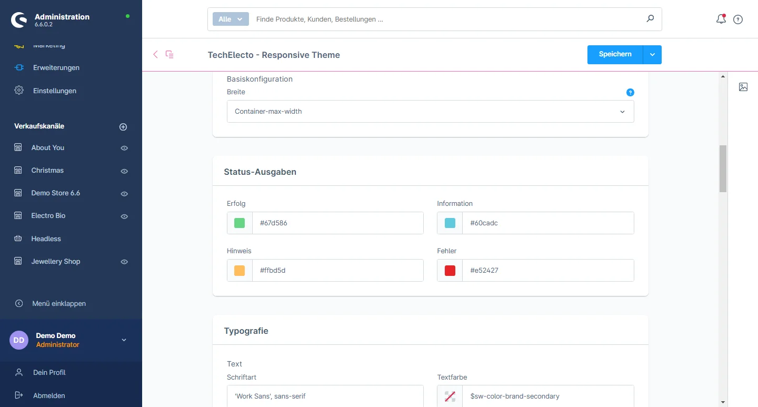Click Menü einklappen to collapse sidebar
This screenshot has width=758, height=407.
pyautogui.click(x=58, y=304)
